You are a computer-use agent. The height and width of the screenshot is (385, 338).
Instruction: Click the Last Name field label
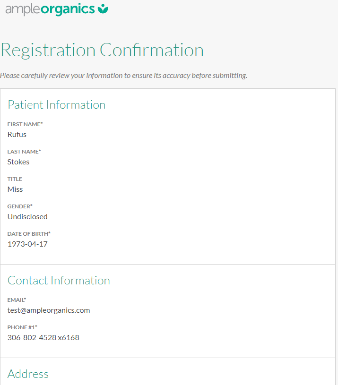[24, 152]
